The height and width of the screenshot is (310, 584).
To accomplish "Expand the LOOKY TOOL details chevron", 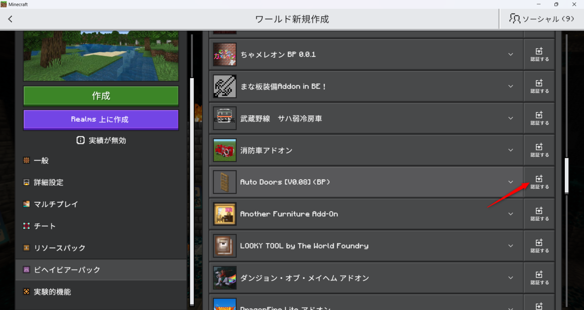I will click(x=511, y=246).
